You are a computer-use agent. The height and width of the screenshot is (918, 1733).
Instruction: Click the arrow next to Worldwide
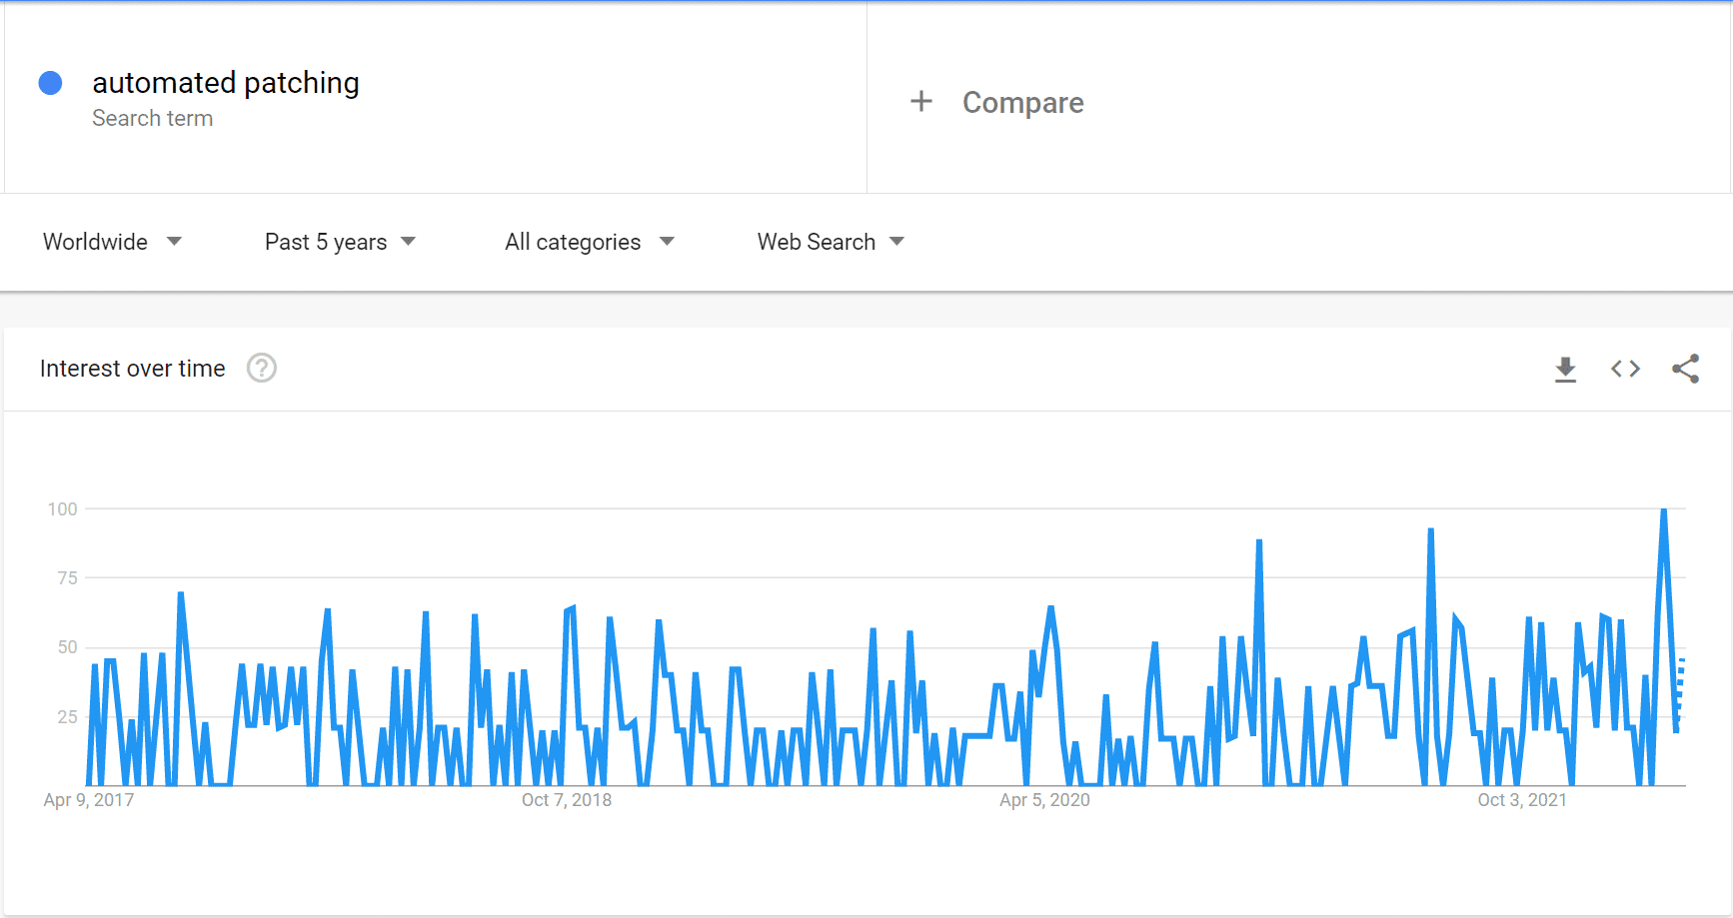point(174,242)
